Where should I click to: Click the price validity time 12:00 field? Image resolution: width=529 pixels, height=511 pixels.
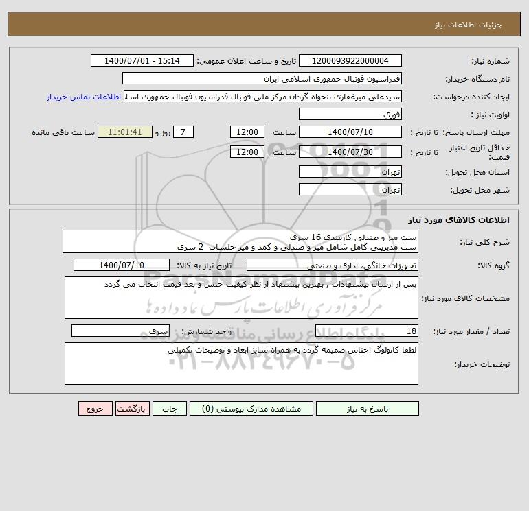pyautogui.click(x=247, y=152)
